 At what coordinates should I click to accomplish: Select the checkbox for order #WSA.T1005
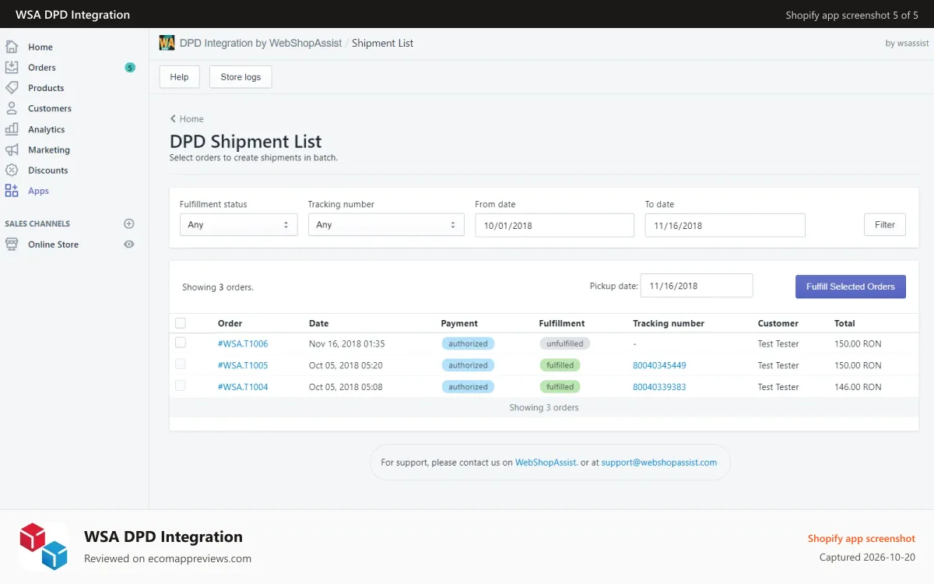181,364
